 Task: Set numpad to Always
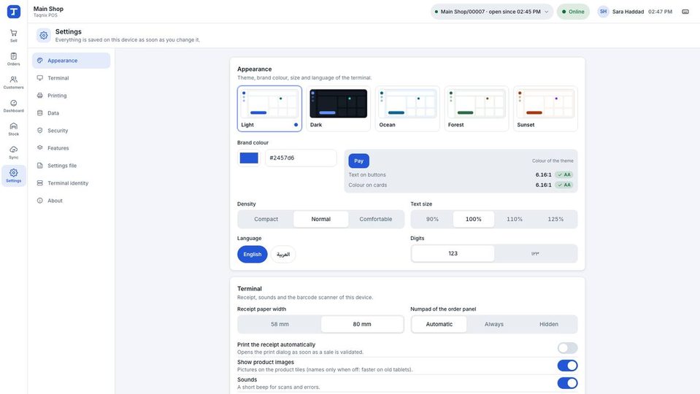coord(494,325)
